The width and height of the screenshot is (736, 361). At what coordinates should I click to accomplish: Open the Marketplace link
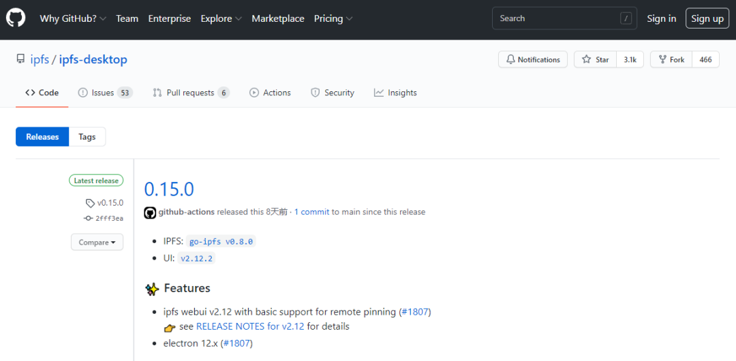click(278, 19)
